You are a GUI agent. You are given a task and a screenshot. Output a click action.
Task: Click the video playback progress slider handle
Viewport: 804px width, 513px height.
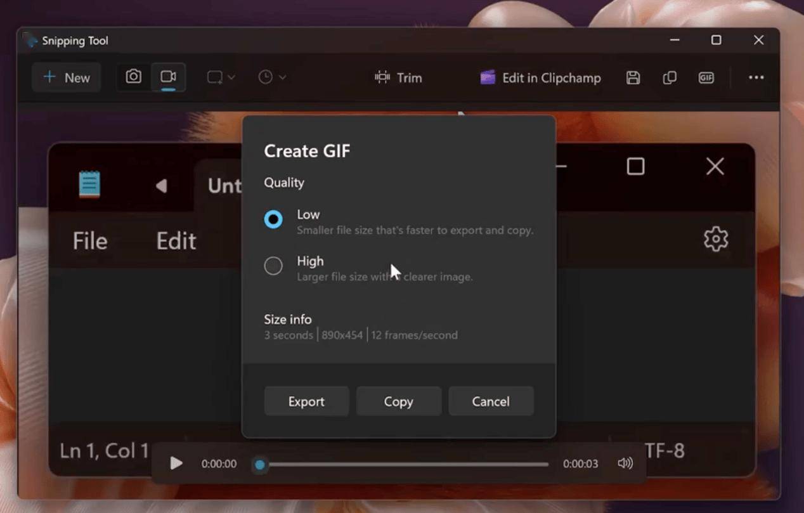[x=259, y=465]
